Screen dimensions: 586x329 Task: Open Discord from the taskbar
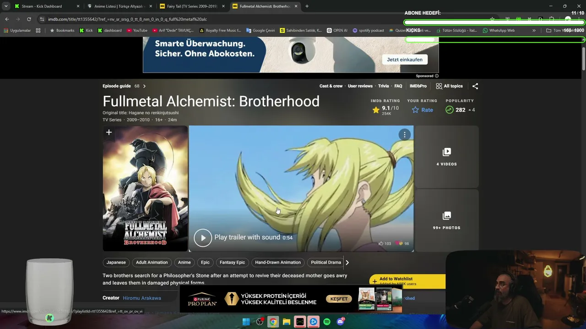(340, 322)
